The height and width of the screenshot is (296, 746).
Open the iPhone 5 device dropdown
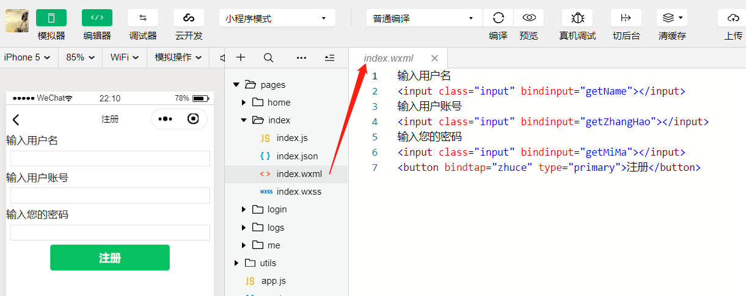(x=27, y=57)
